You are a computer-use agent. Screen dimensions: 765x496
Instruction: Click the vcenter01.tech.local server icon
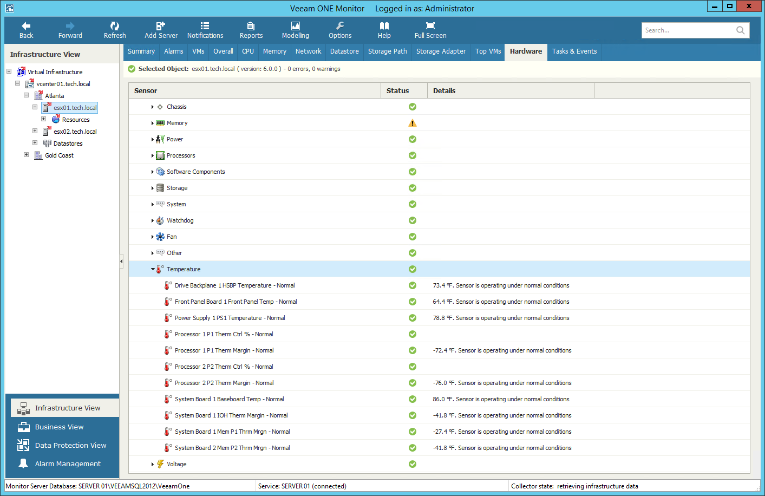pyautogui.click(x=30, y=84)
